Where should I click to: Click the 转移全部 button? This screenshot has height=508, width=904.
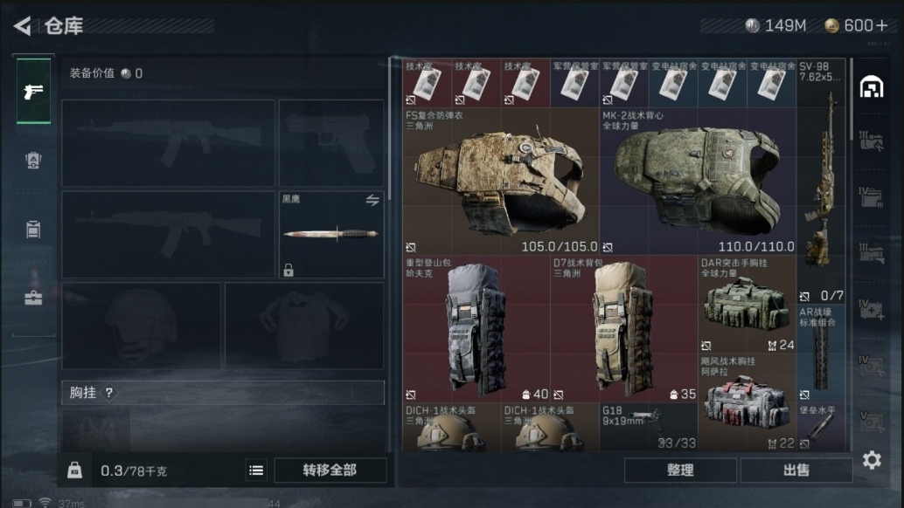point(330,470)
